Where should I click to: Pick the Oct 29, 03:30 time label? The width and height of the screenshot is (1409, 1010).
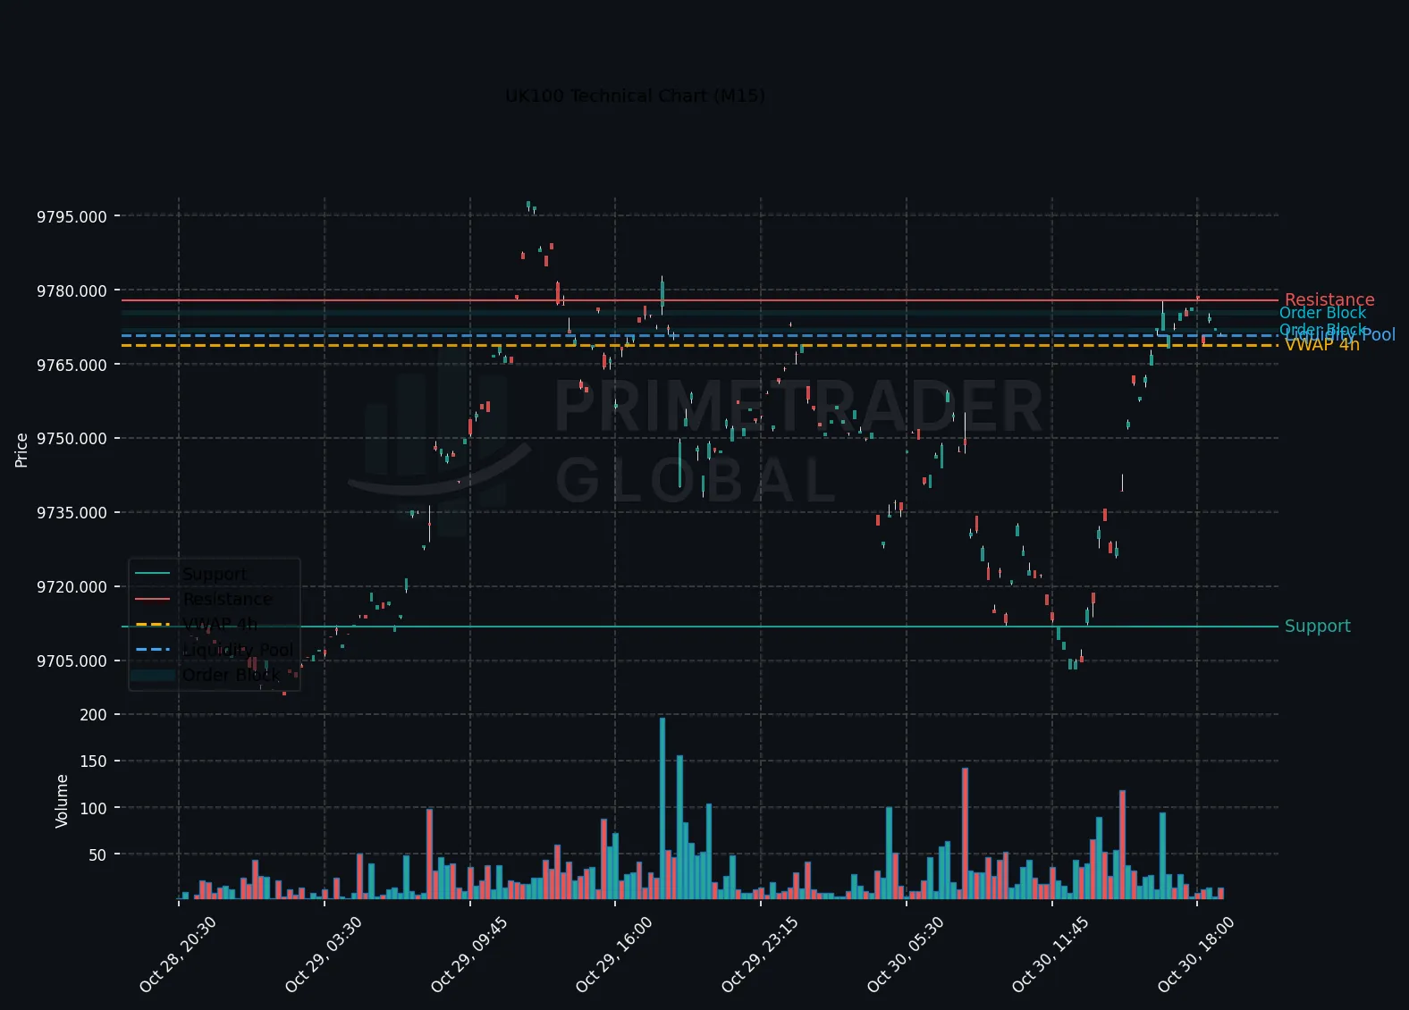click(x=323, y=955)
